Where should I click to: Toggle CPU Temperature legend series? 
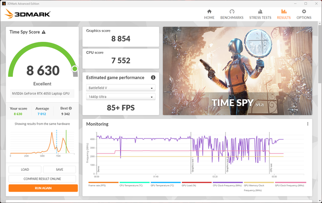(x=134, y=184)
